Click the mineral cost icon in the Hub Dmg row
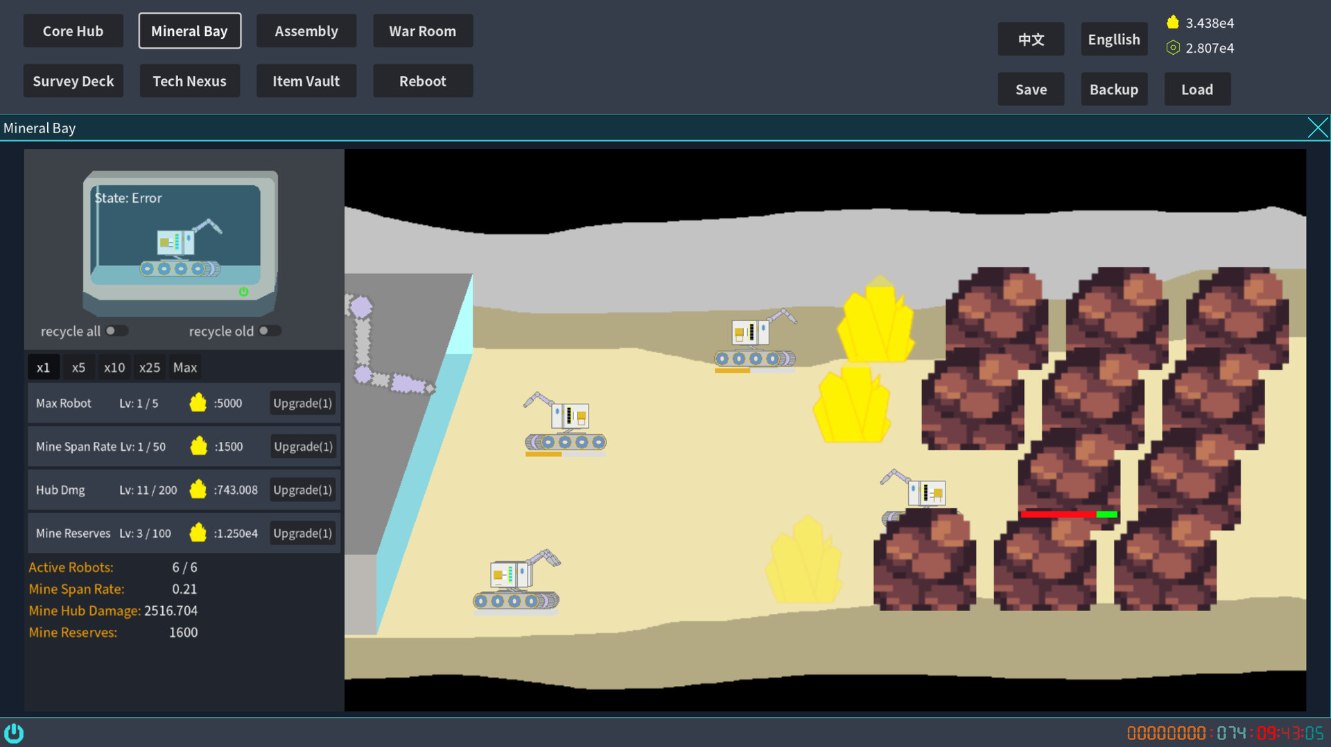The height and width of the screenshot is (747, 1331). coord(198,489)
